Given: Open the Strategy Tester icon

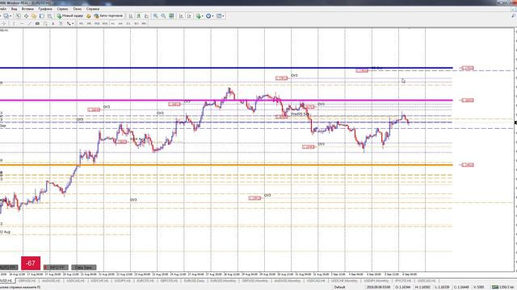Looking at the screenshot, I should (x=50, y=16).
